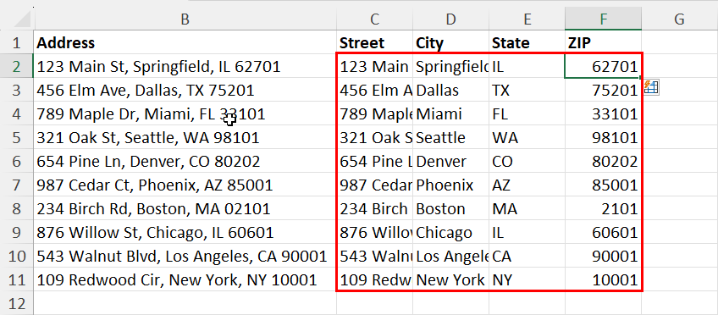Select the Miami city cell

pos(451,114)
